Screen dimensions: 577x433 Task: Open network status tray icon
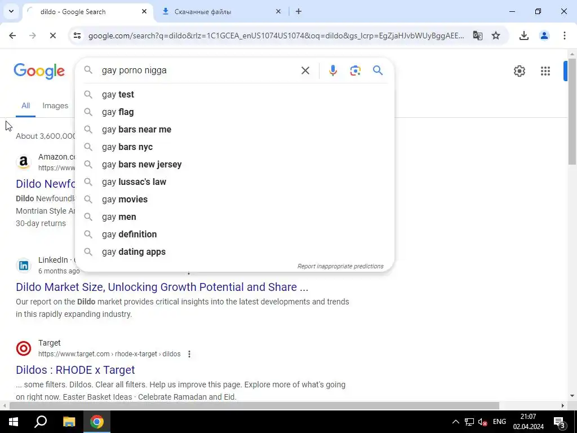(x=469, y=422)
